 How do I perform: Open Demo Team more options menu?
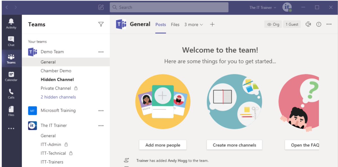click(101, 52)
